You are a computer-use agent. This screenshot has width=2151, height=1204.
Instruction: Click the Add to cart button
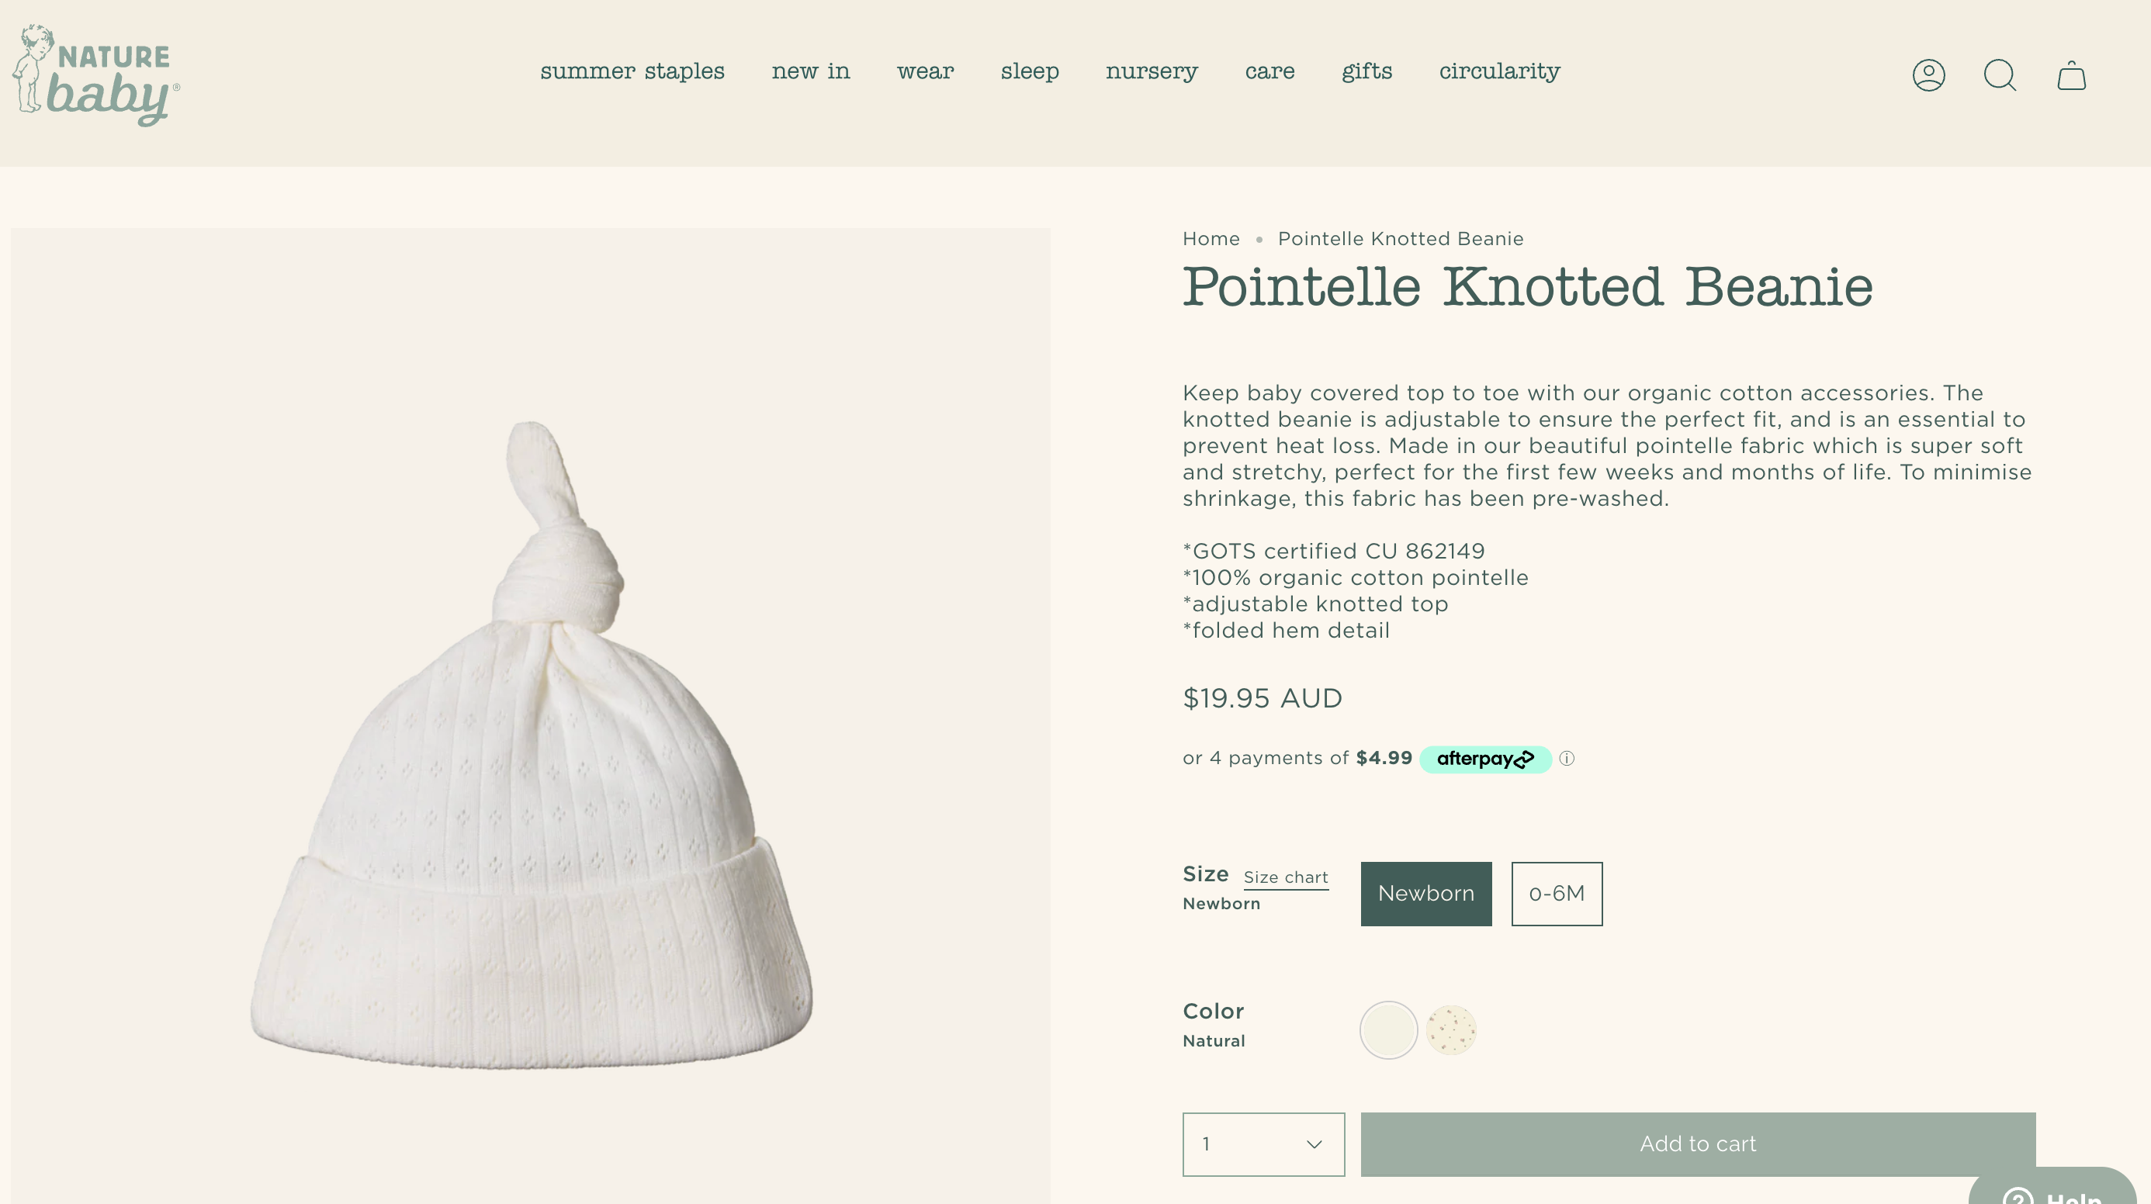1698,1144
